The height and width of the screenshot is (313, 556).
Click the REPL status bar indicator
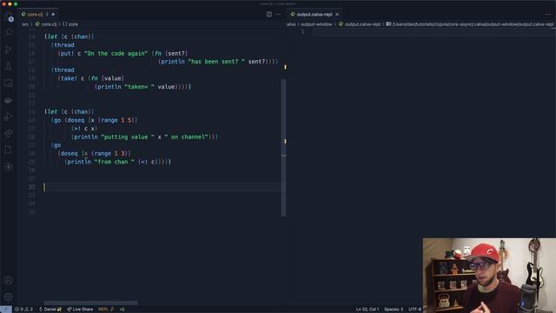coord(106,310)
